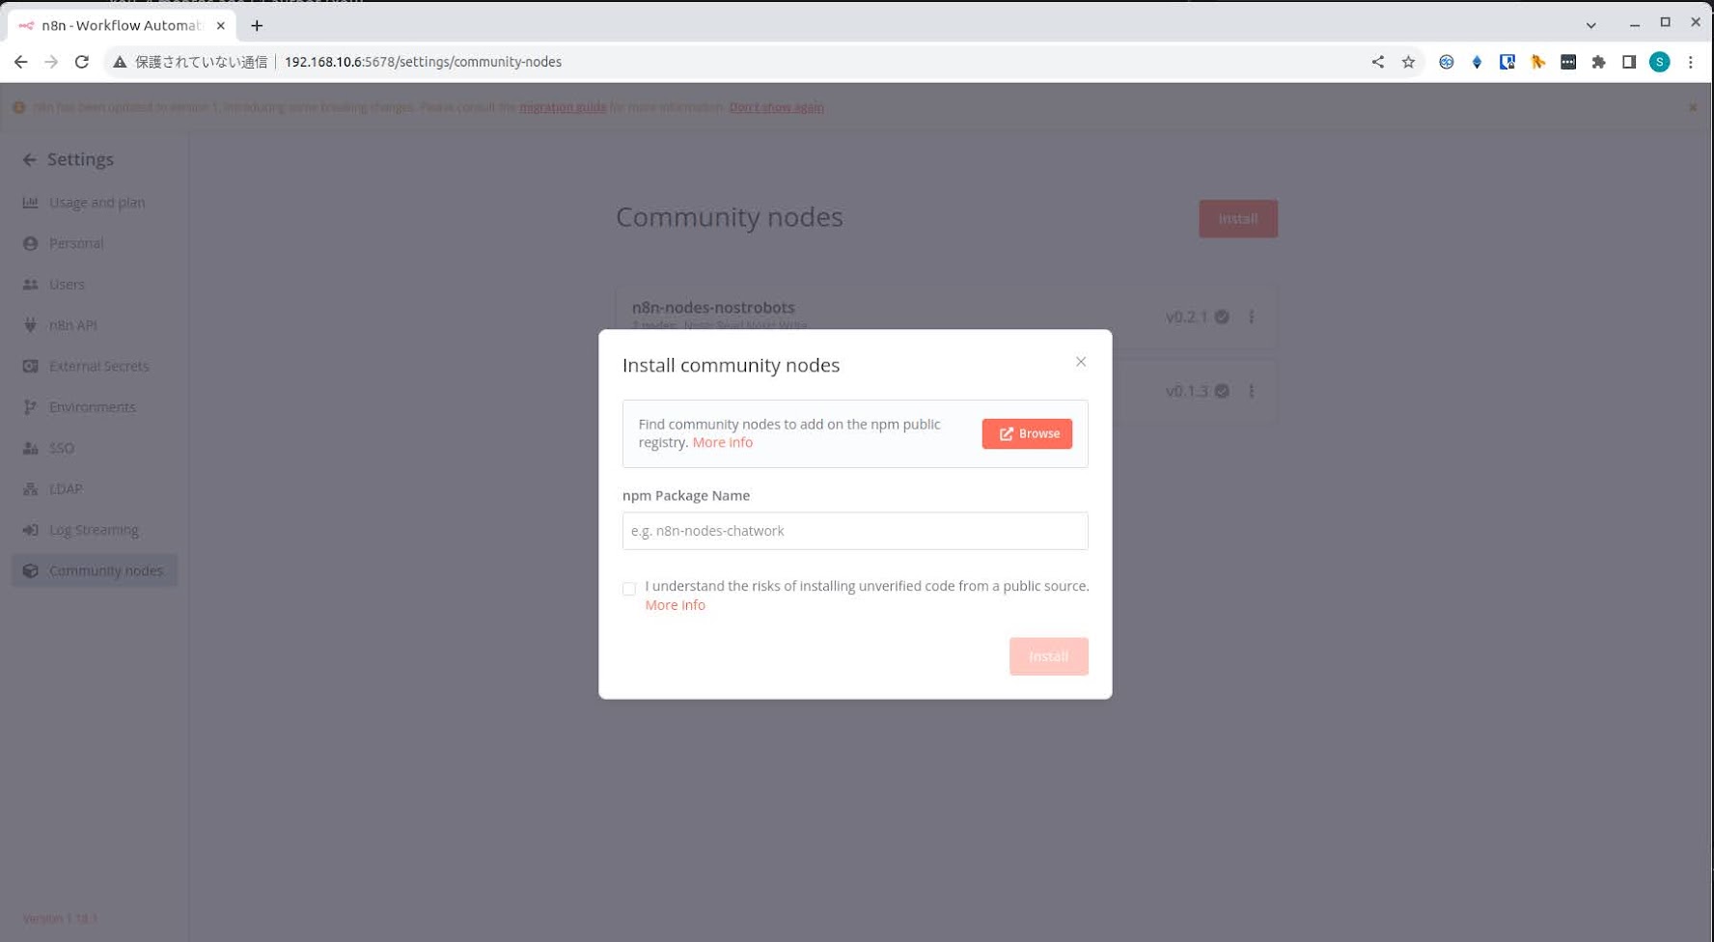Go back in browser history

pyautogui.click(x=20, y=62)
